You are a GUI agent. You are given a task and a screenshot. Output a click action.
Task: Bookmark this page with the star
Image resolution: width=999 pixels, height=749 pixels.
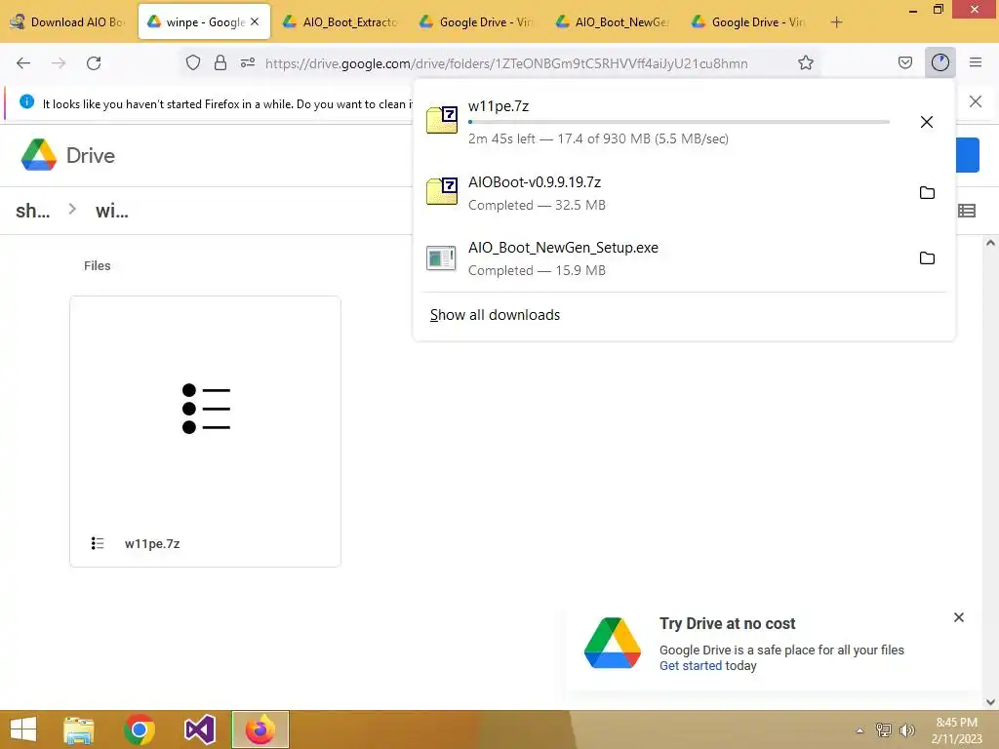[x=805, y=62]
